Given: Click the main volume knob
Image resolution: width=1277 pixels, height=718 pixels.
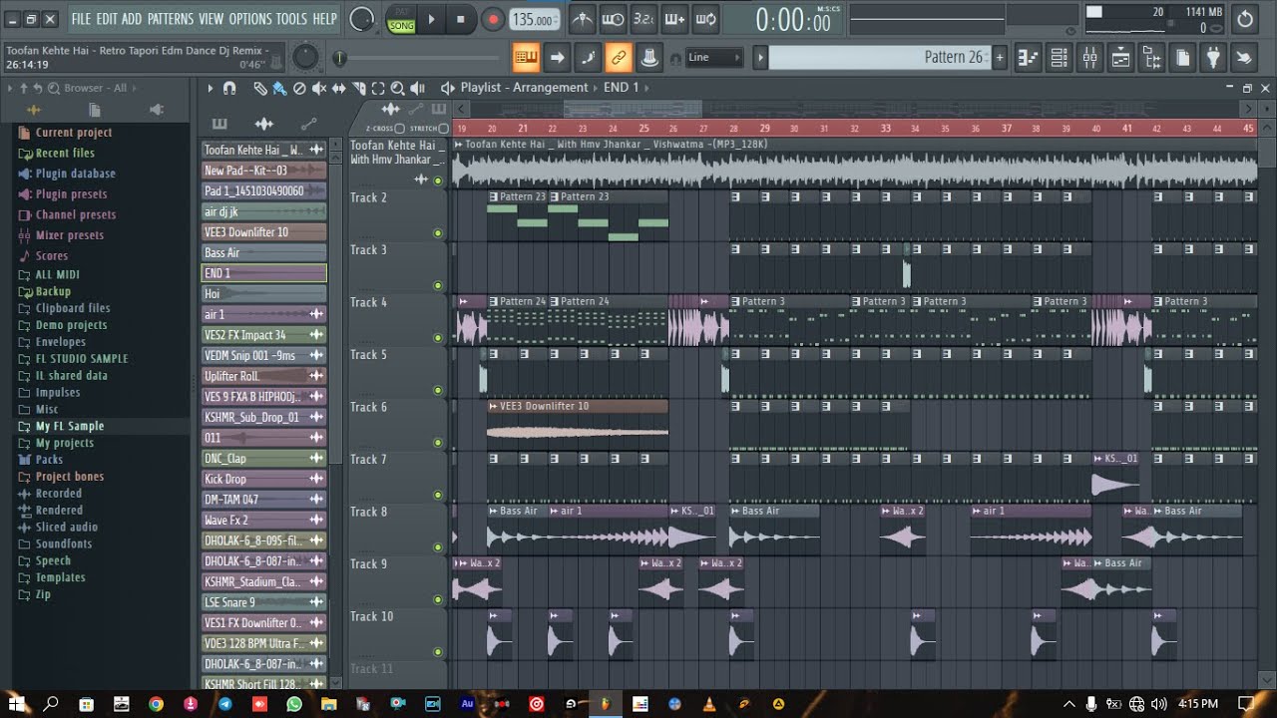Looking at the screenshot, I should tap(362, 19).
